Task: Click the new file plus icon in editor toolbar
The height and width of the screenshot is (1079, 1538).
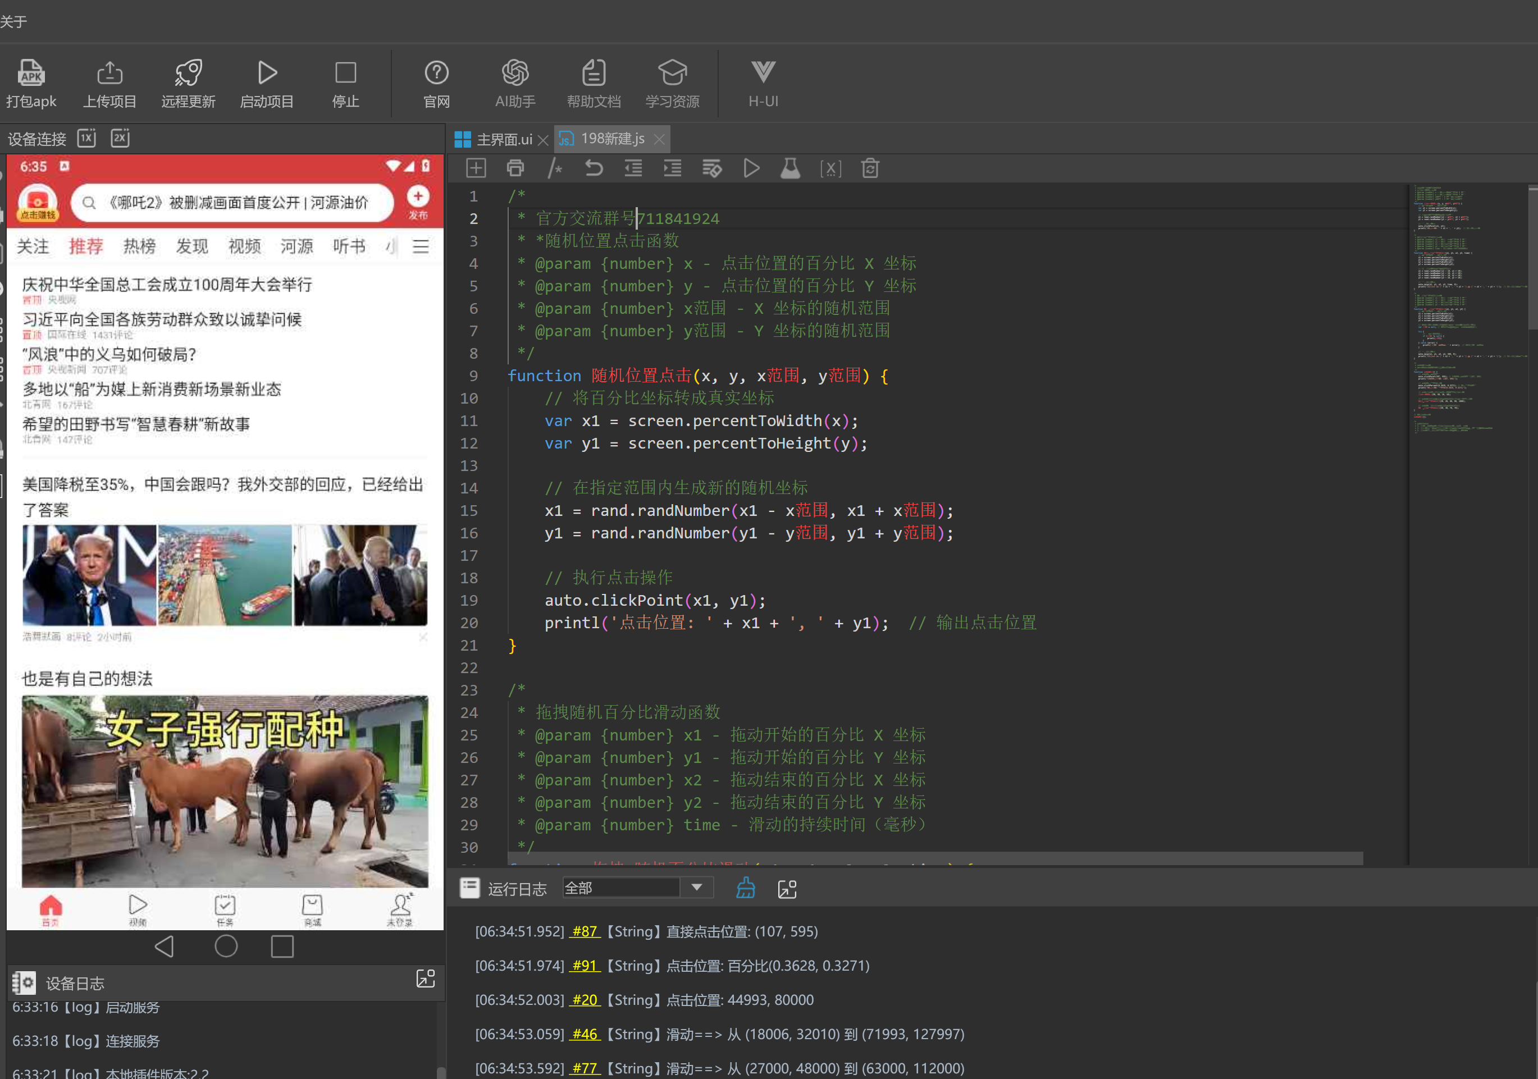Action: [476, 168]
